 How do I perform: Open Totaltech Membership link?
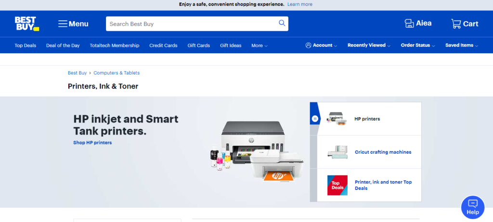click(x=115, y=46)
